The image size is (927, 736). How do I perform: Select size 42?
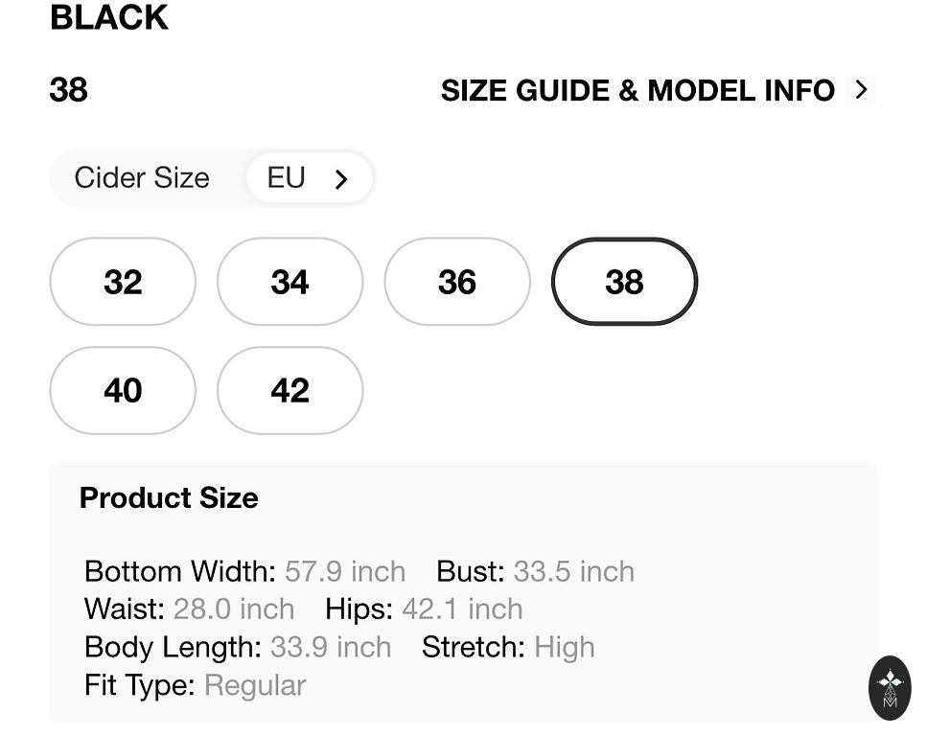tap(290, 390)
